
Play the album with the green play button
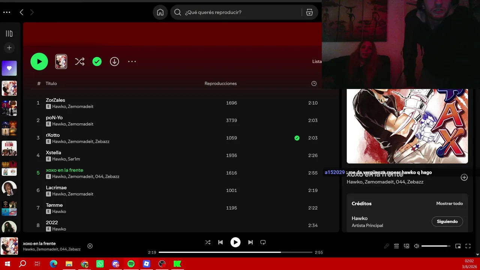[39, 61]
